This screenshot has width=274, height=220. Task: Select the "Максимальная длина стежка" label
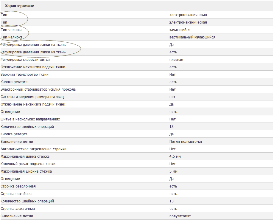pyautogui.click(x=25, y=157)
